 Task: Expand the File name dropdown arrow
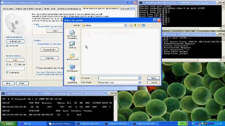140,78
